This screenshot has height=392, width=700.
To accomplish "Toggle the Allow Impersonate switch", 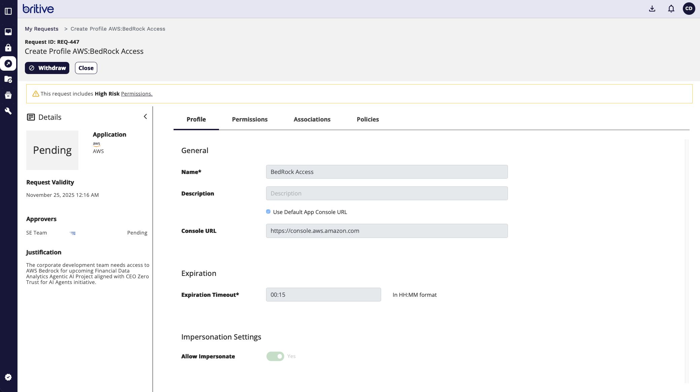I will point(275,356).
